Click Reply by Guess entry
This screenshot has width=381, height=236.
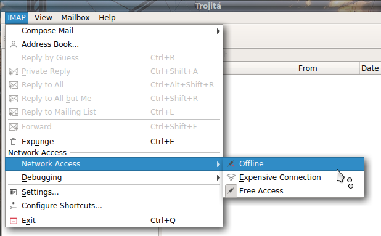click(x=114, y=58)
